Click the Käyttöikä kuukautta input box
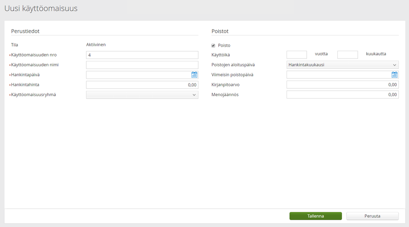Screen dimensions: 409x227 pos(347,55)
